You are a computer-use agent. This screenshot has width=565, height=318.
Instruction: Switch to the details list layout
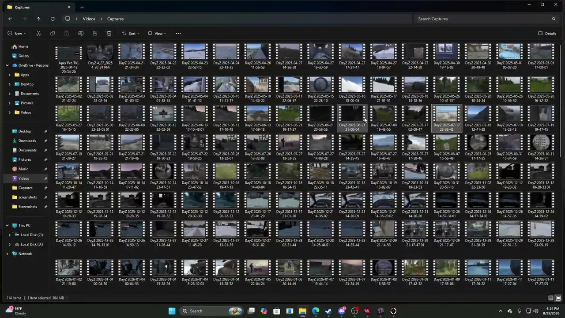click(551, 298)
